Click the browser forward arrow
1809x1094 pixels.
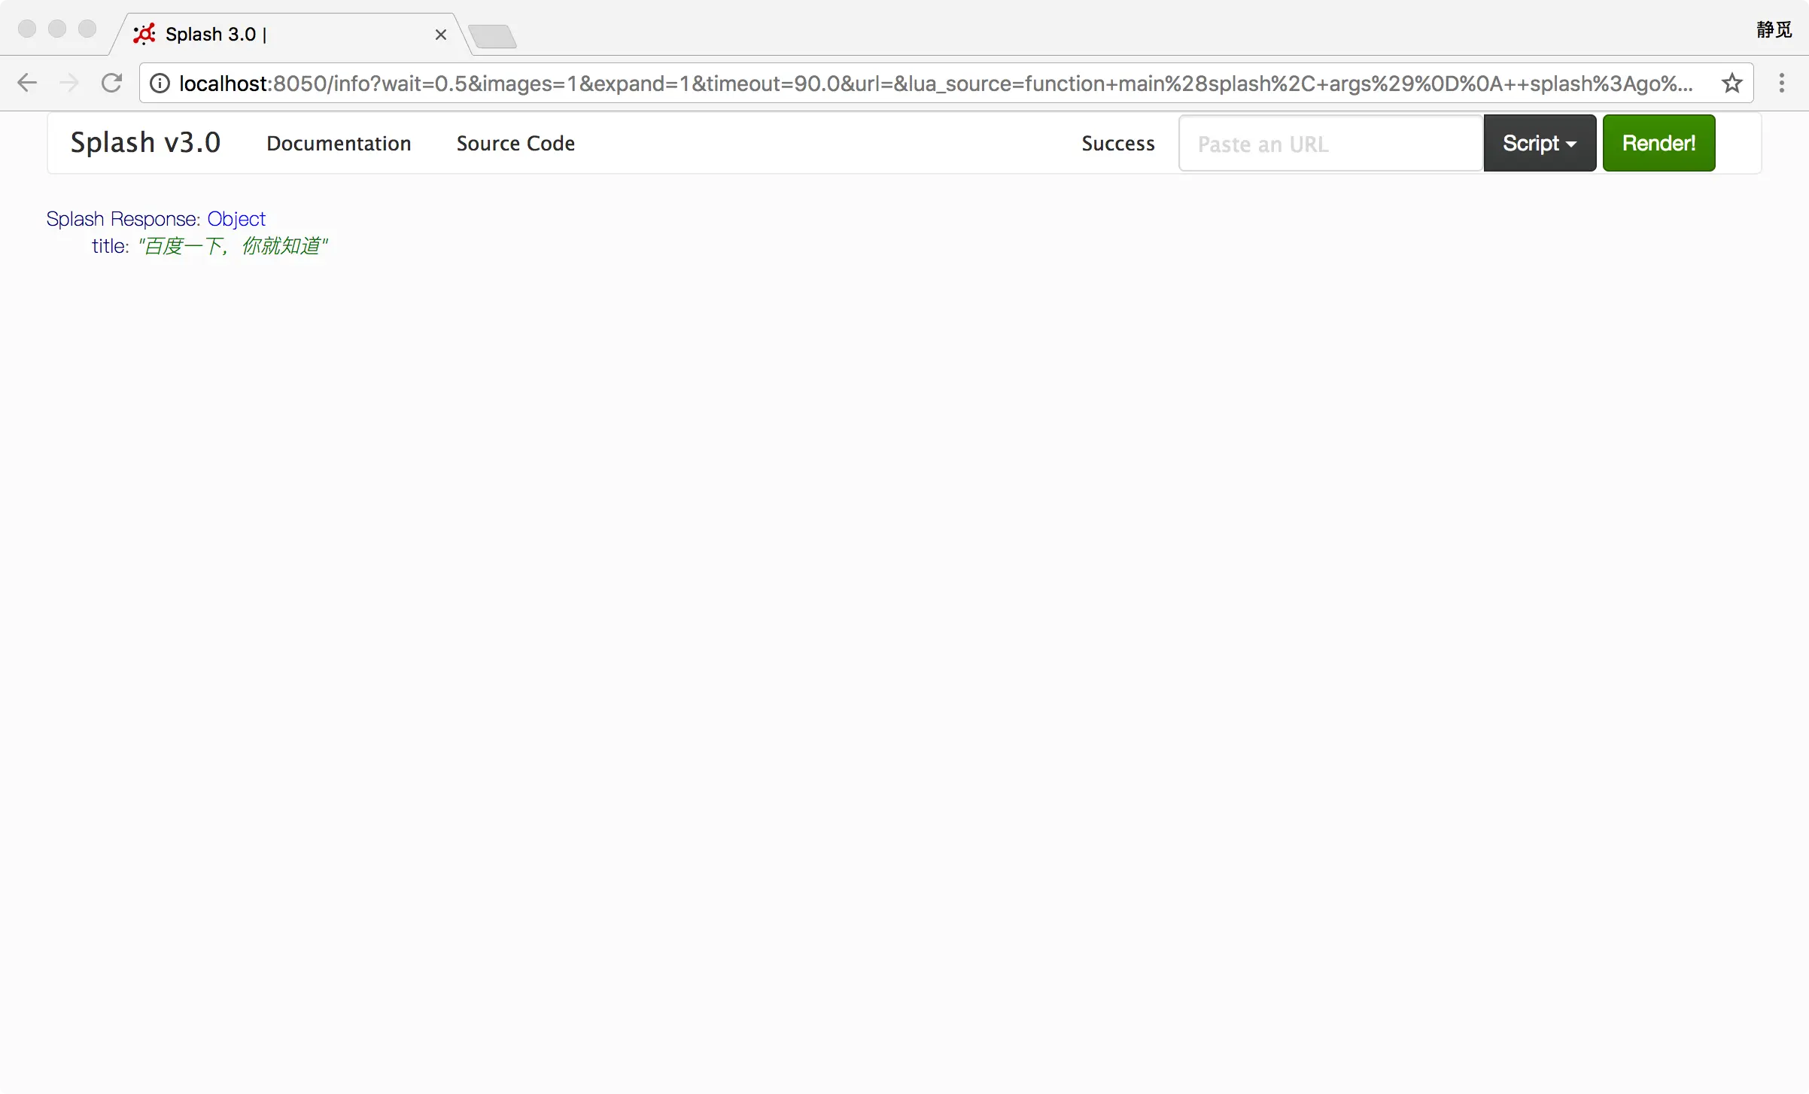[x=69, y=83]
